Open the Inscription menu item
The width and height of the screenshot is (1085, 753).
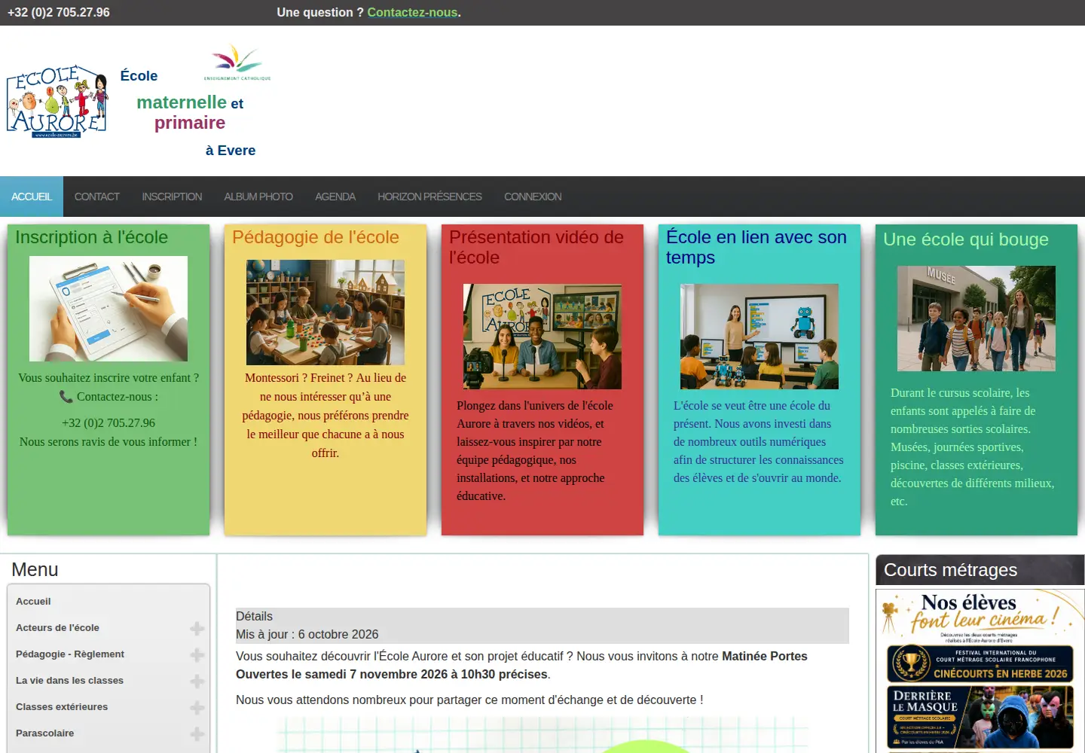pos(172,197)
